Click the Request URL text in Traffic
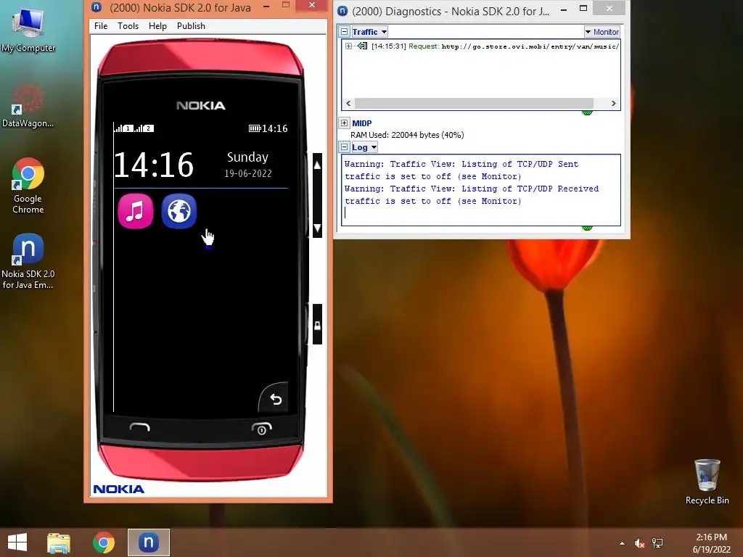The height and width of the screenshot is (557, 743). coord(530,46)
